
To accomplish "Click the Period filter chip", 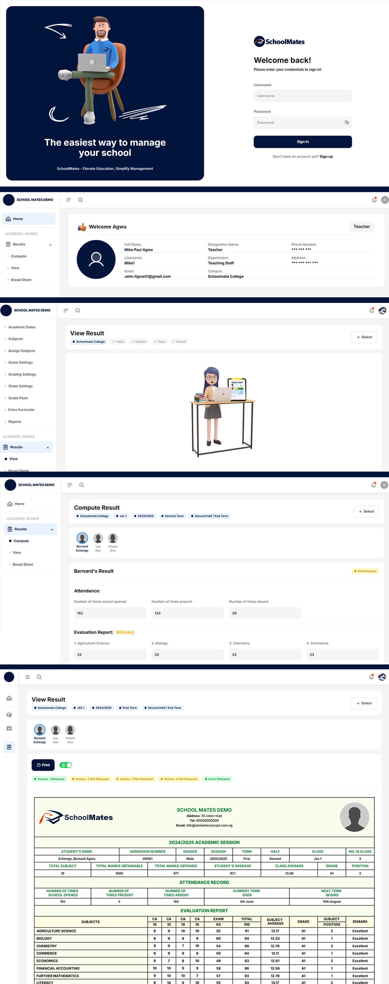I will (x=179, y=341).
